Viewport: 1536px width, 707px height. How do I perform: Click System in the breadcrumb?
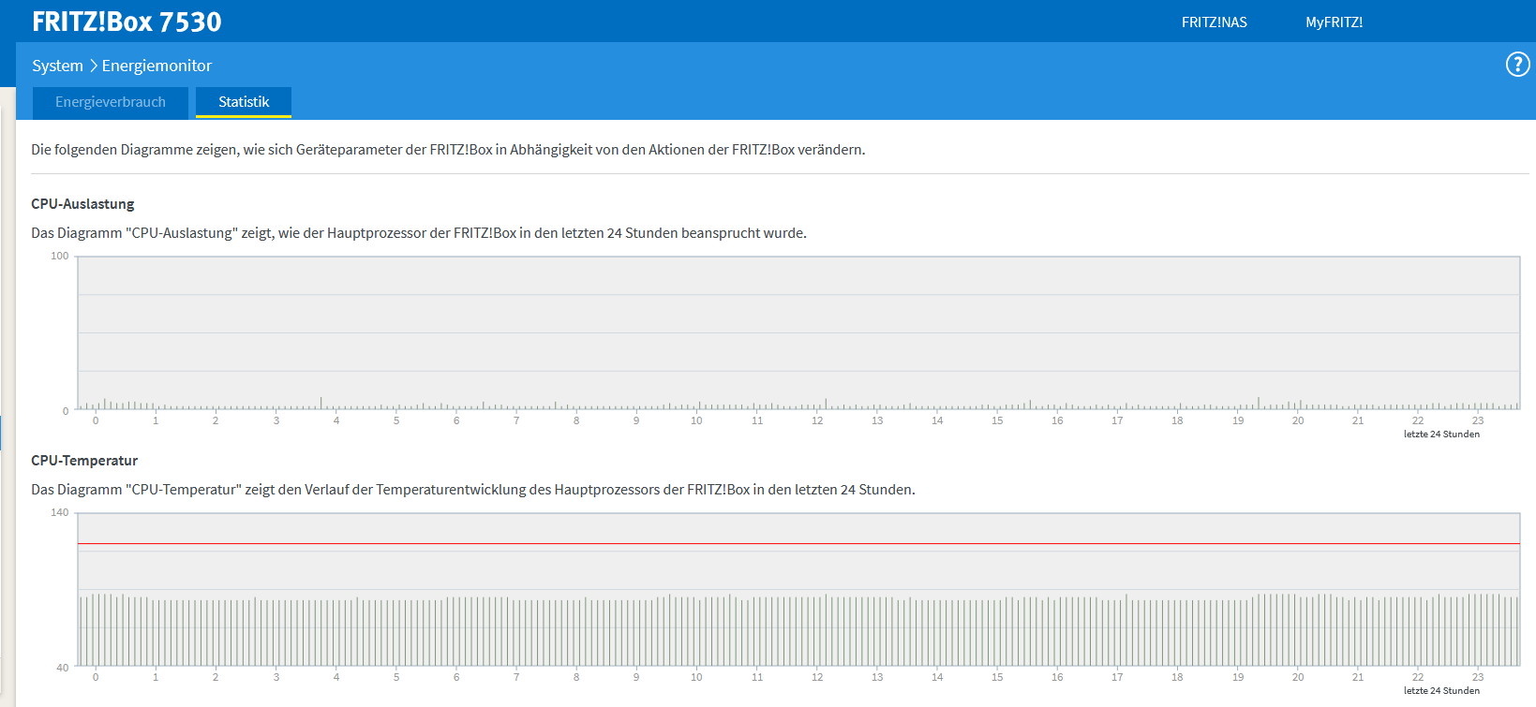[x=57, y=66]
